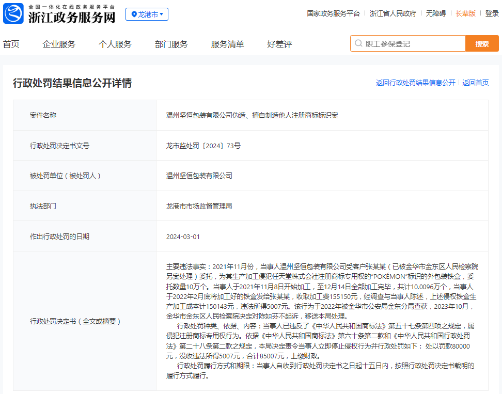The image size is (502, 394).
Task: Open the 首页 navigation item
Action: [x=11, y=44]
